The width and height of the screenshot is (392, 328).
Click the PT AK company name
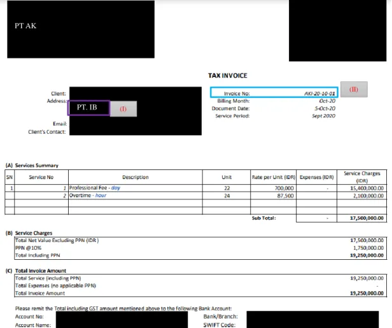click(x=25, y=25)
